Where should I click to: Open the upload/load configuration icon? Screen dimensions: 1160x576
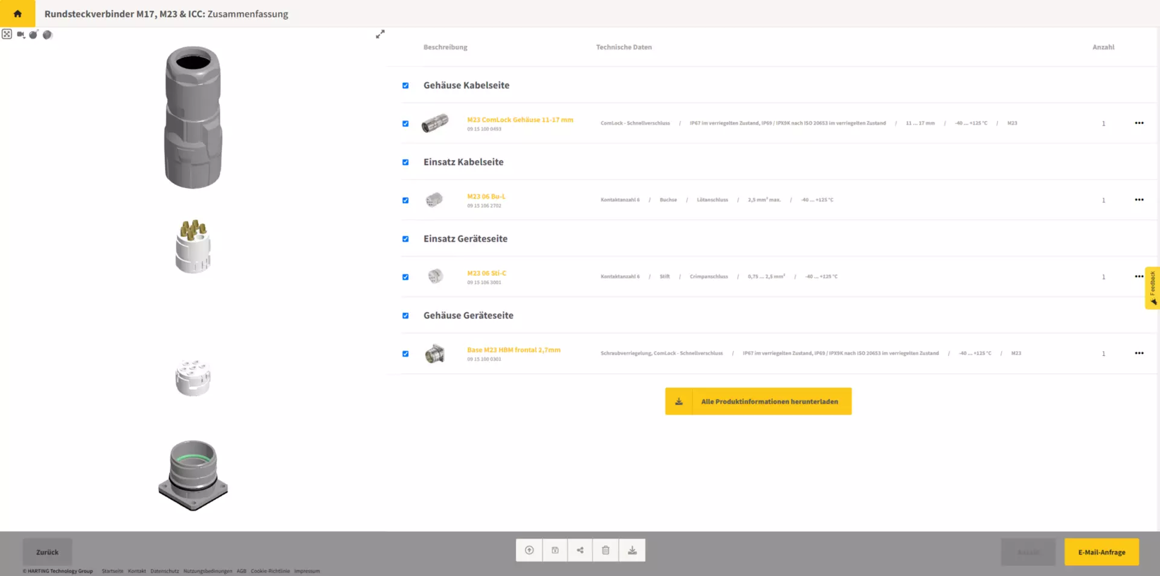click(529, 550)
